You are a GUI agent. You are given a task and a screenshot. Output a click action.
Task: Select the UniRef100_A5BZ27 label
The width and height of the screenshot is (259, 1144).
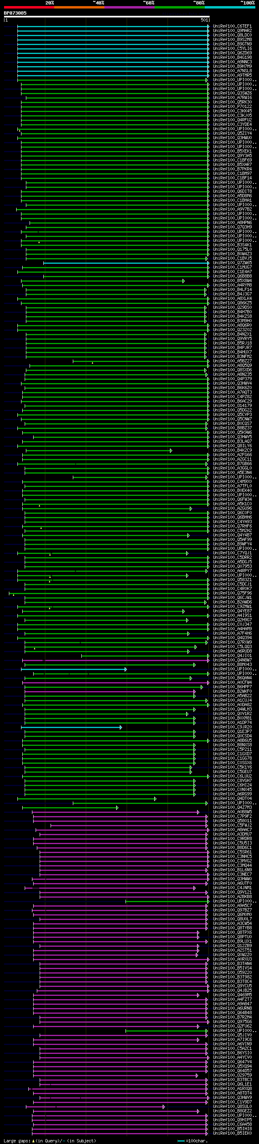pos(232,361)
